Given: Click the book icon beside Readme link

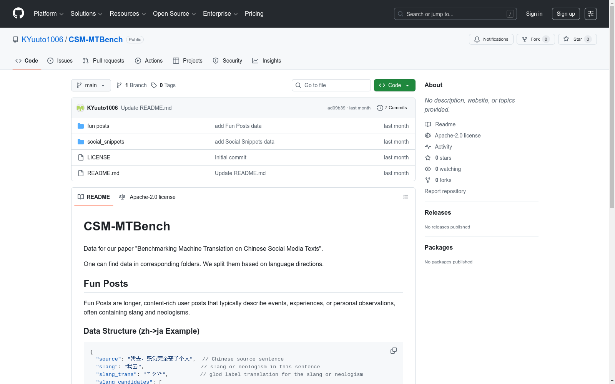Looking at the screenshot, I should 428,124.
